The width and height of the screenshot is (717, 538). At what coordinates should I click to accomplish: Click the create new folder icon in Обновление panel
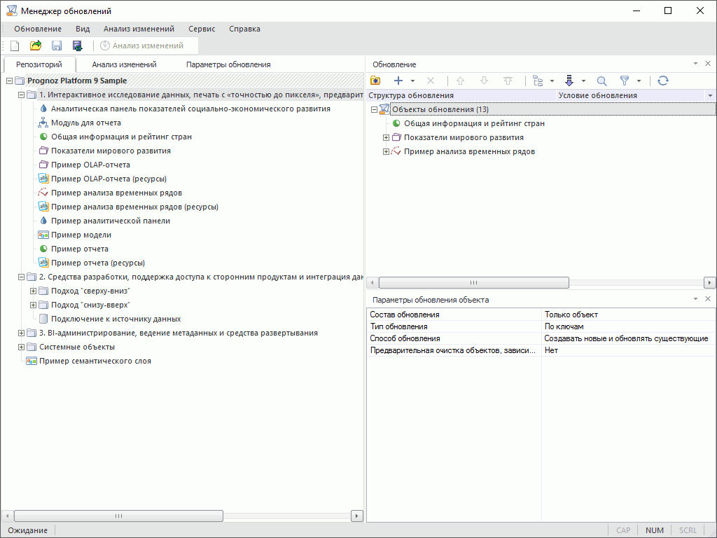375,81
